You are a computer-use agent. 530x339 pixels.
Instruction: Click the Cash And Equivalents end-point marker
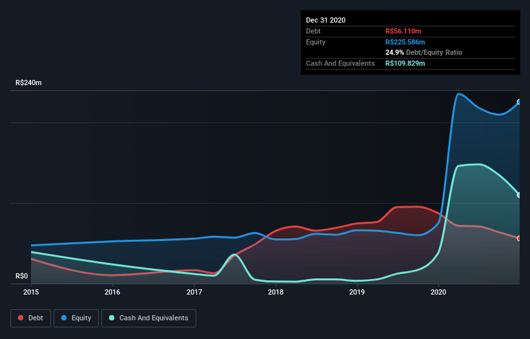point(519,195)
